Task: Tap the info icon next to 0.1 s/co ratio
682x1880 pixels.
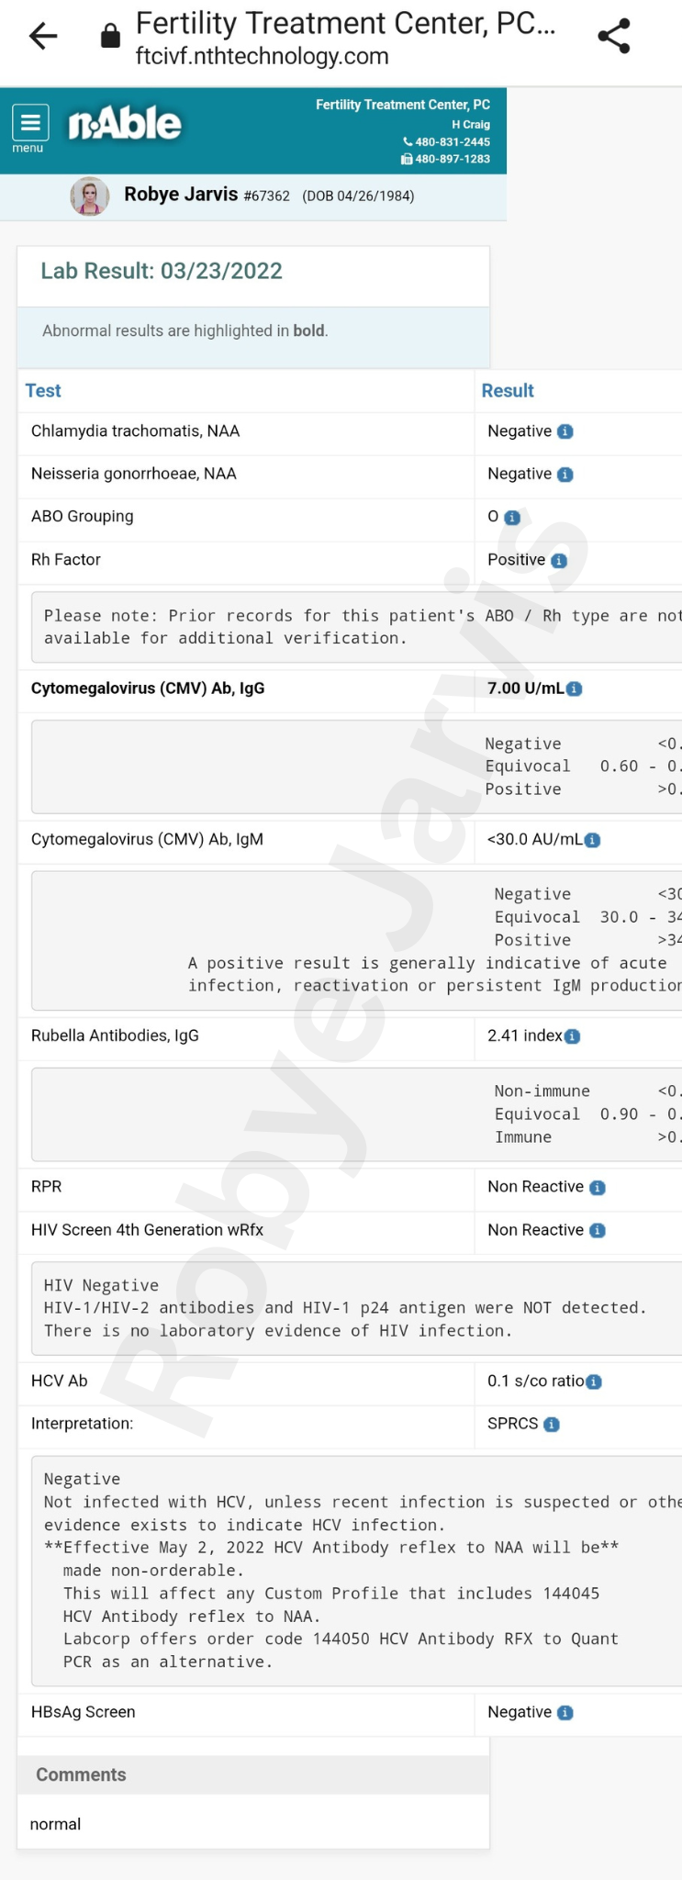Action: coord(594,1382)
